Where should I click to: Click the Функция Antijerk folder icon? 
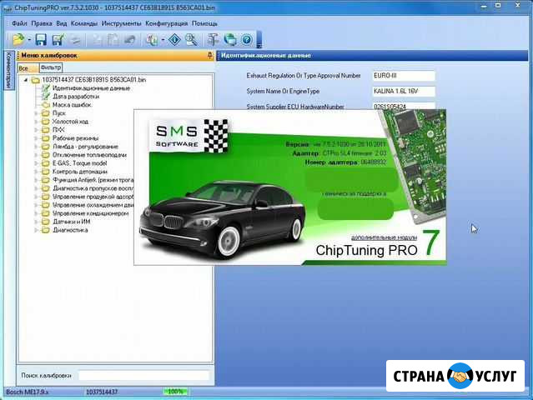(46, 180)
